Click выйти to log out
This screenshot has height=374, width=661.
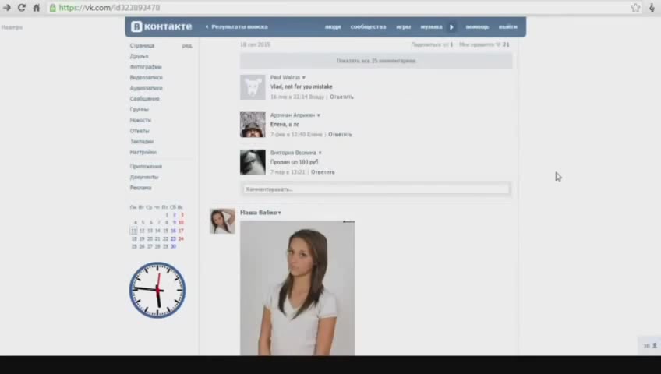coord(507,26)
